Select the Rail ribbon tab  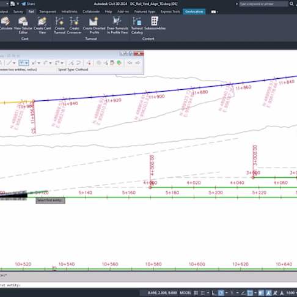point(31,12)
